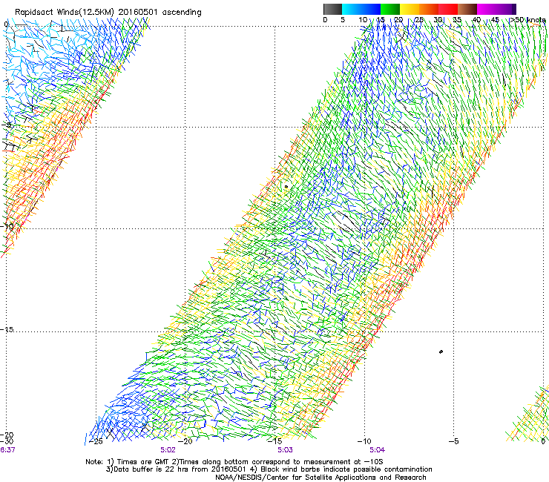
Task: Click the '40' label under the color bar
Action: tap(476, 20)
